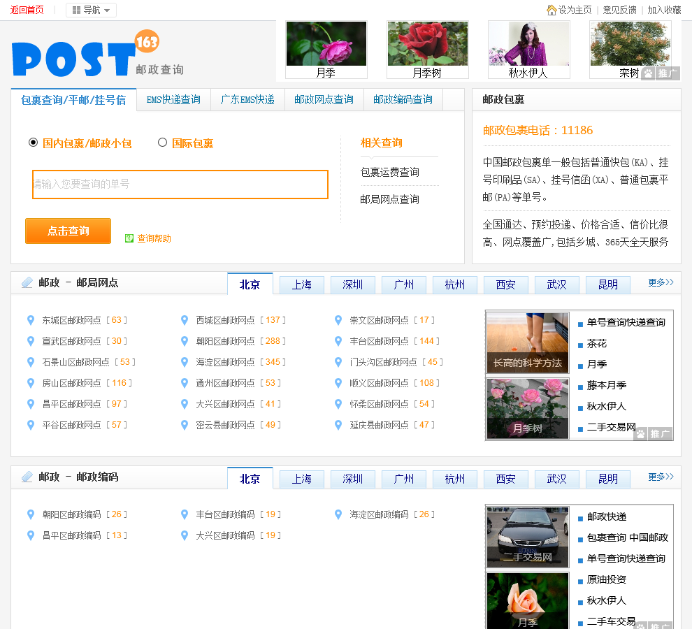
Task: Click the 返回首页 link
Action: point(27,10)
